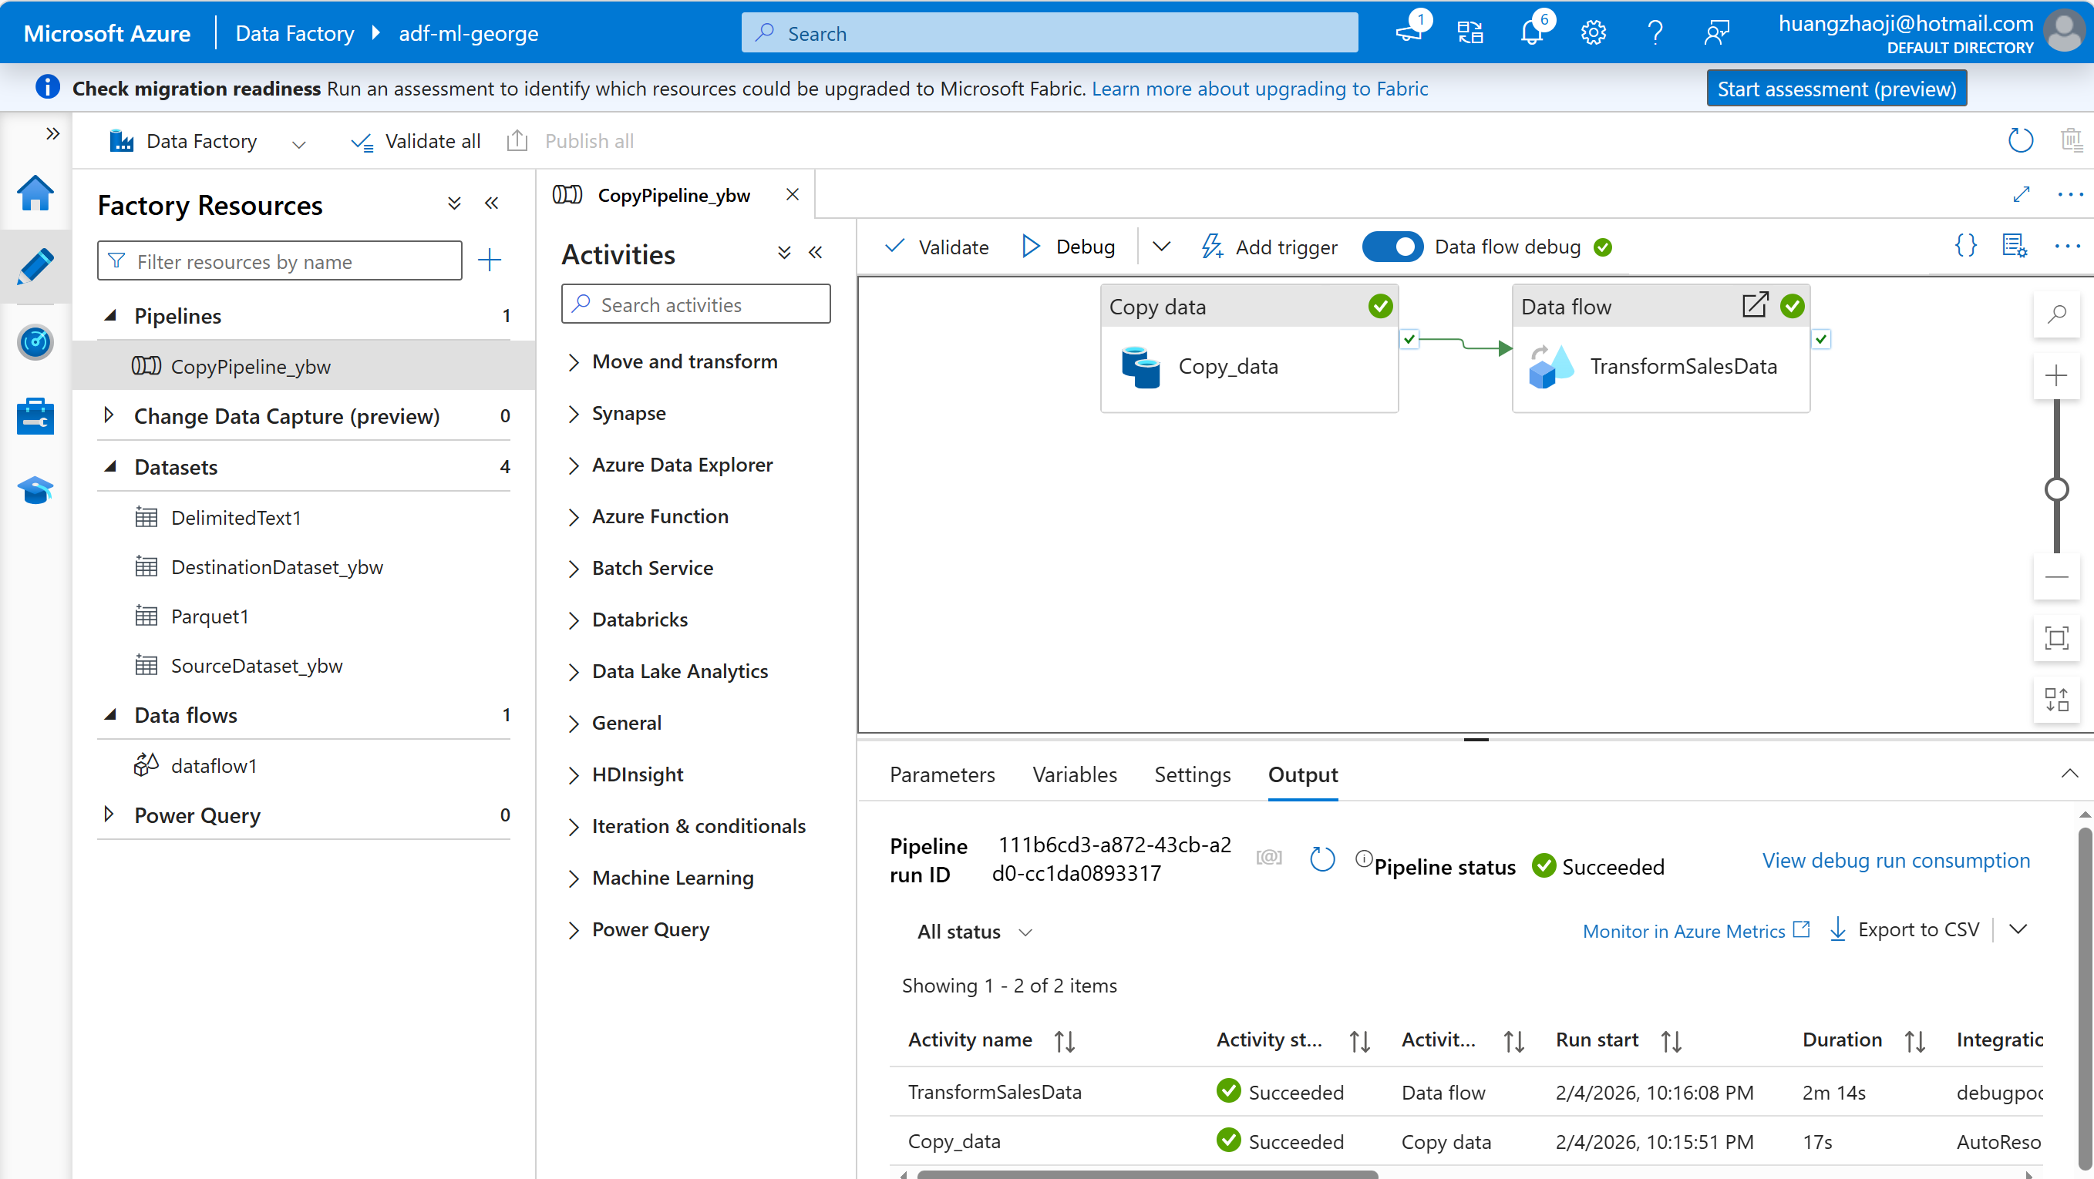
Task: Open the Learning center graduation cap icon
Action: (x=35, y=490)
